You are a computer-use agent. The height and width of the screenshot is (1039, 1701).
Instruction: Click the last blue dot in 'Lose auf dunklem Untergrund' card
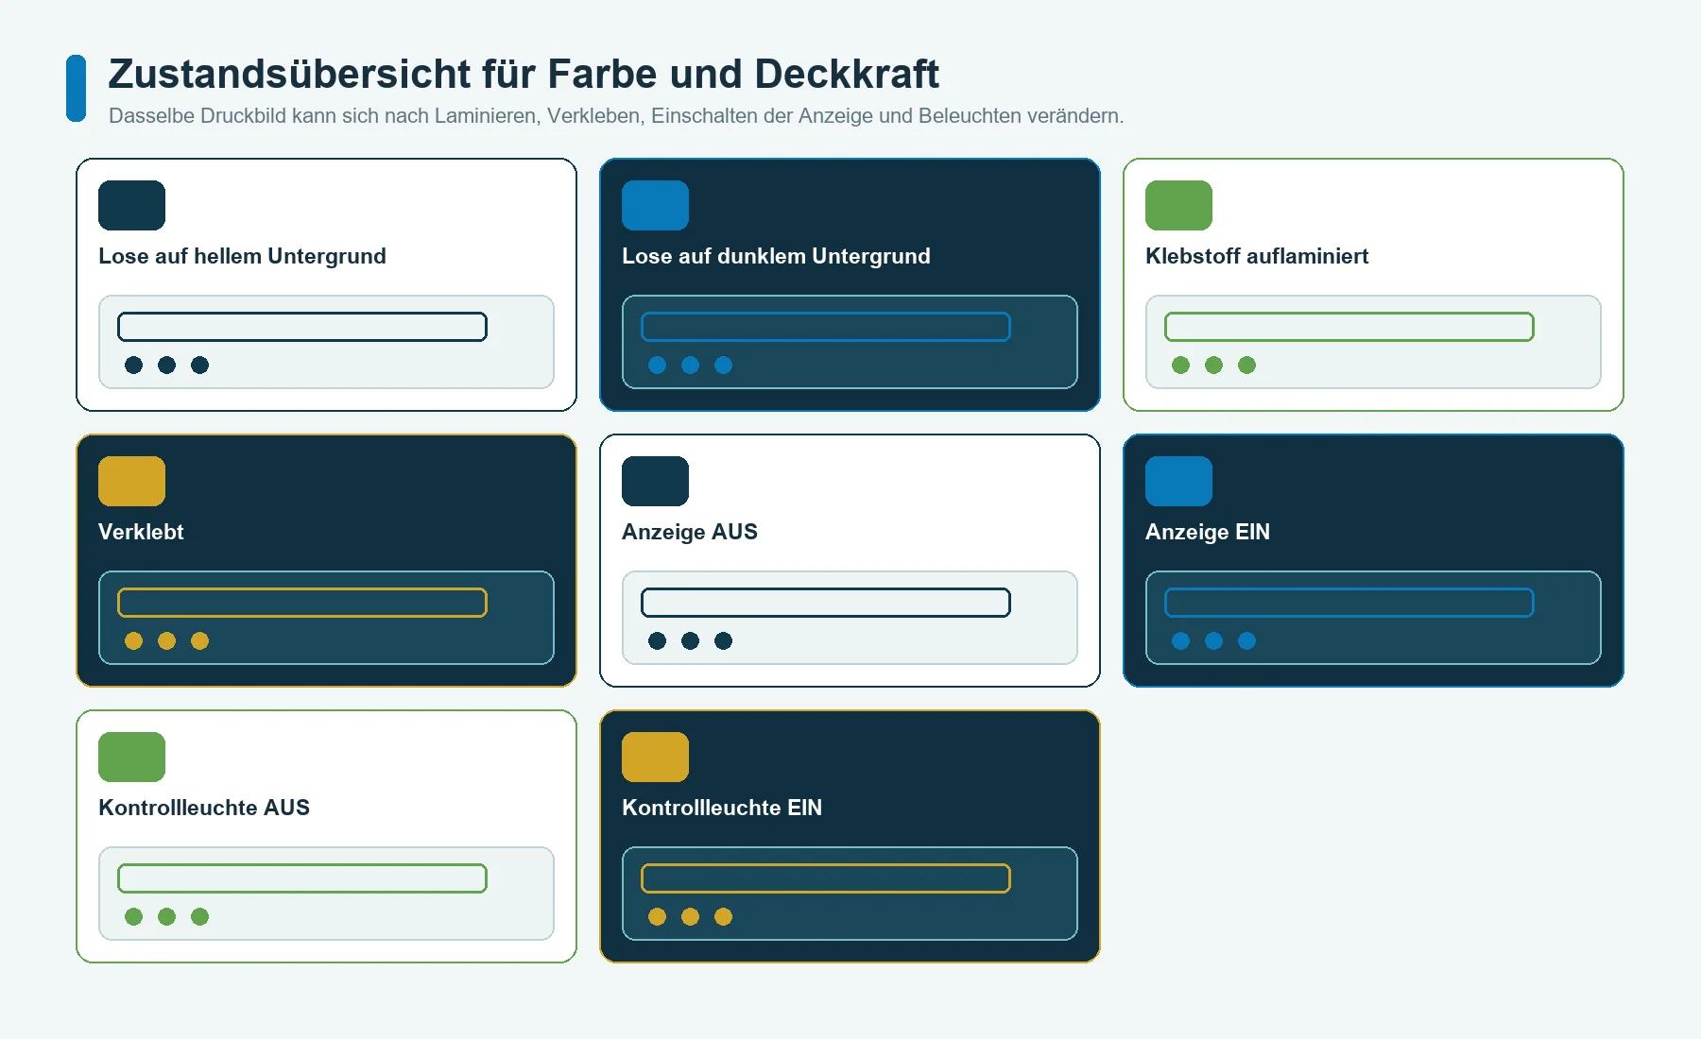click(x=723, y=365)
